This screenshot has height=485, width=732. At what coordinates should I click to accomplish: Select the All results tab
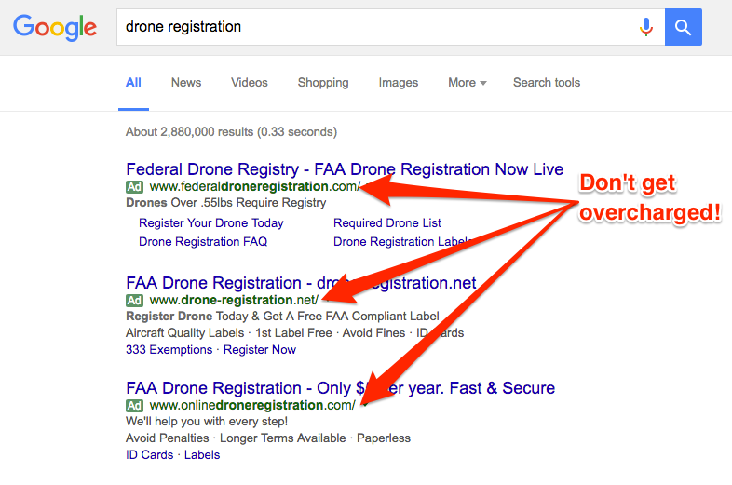[133, 83]
